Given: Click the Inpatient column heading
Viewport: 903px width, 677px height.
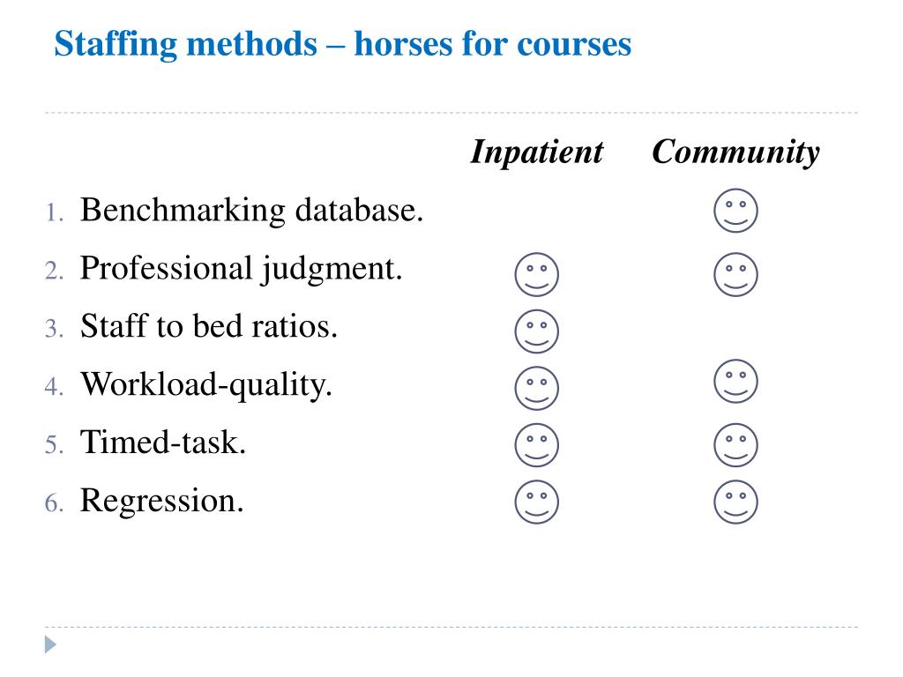Looking at the screenshot, I should pyautogui.click(x=537, y=153).
